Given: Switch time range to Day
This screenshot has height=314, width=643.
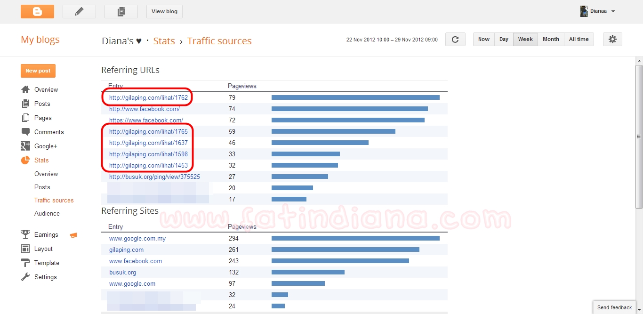Looking at the screenshot, I should pyautogui.click(x=504, y=40).
